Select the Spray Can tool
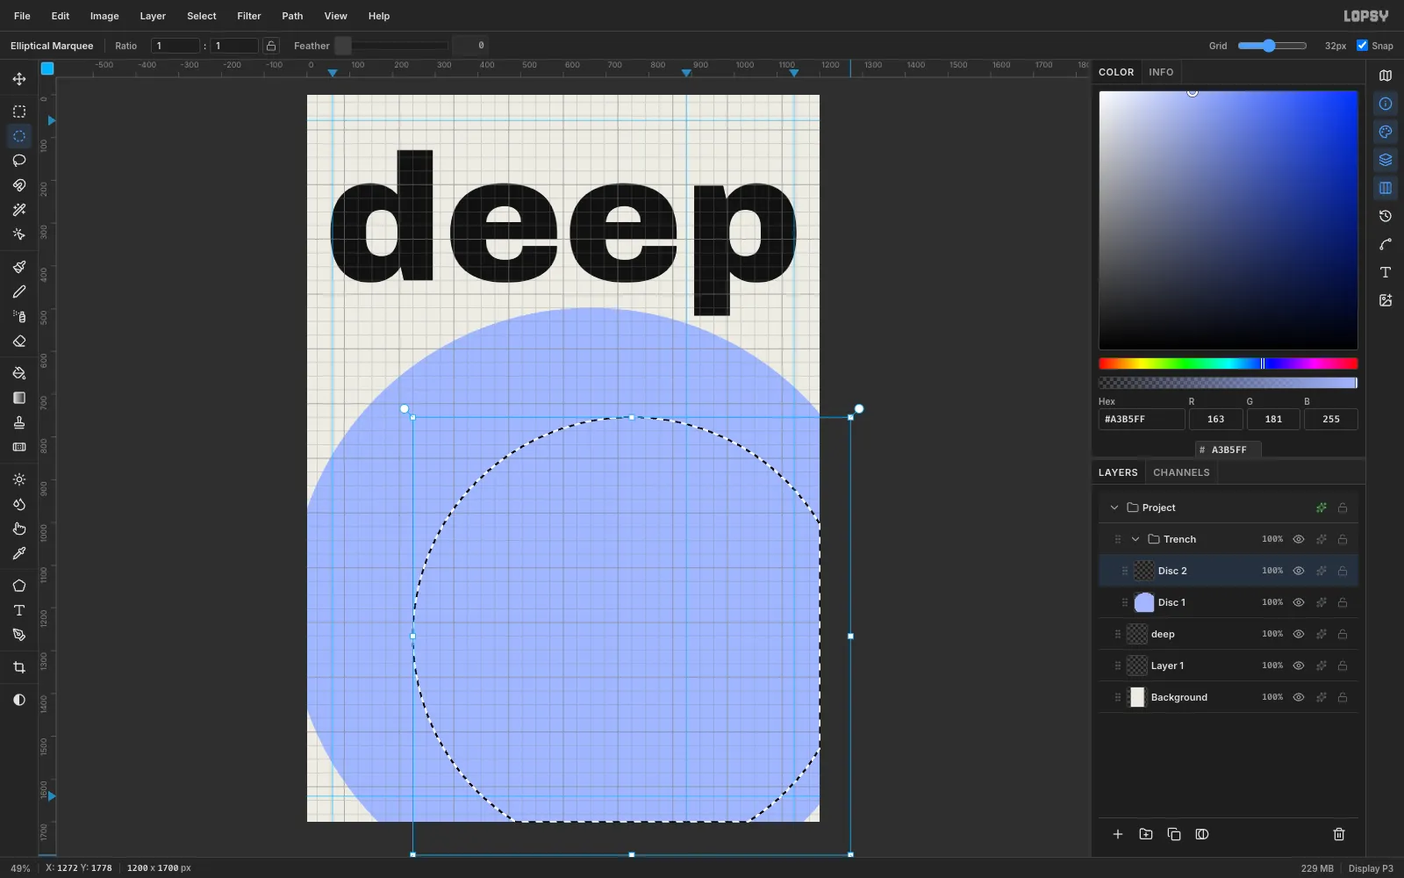1404x878 pixels. [x=19, y=316]
